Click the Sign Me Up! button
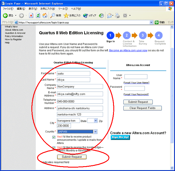 120,137
